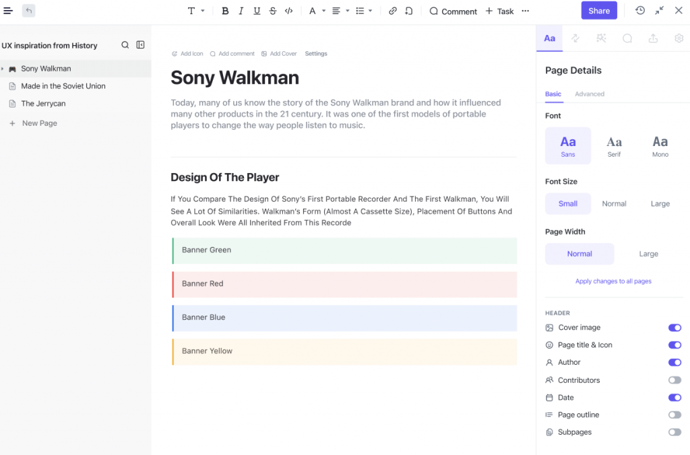Click the undo arrow button
This screenshot has width=690, height=455.
click(x=28, y=11)
